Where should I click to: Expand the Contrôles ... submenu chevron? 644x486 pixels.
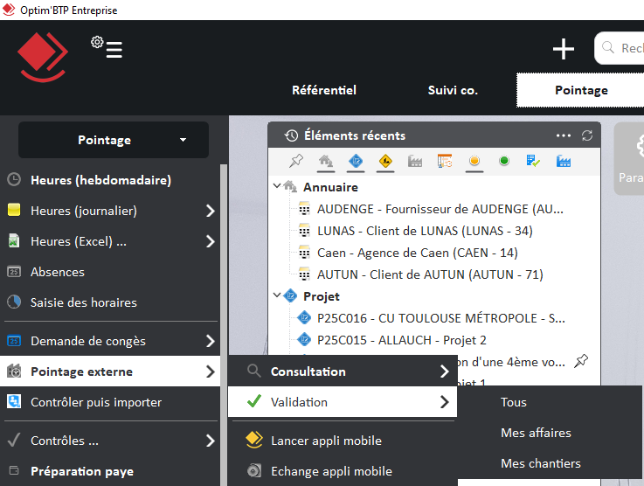[x=211, y=441]
